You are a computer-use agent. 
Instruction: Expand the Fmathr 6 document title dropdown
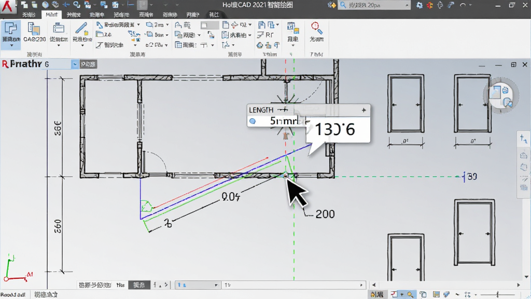point(75,64)
